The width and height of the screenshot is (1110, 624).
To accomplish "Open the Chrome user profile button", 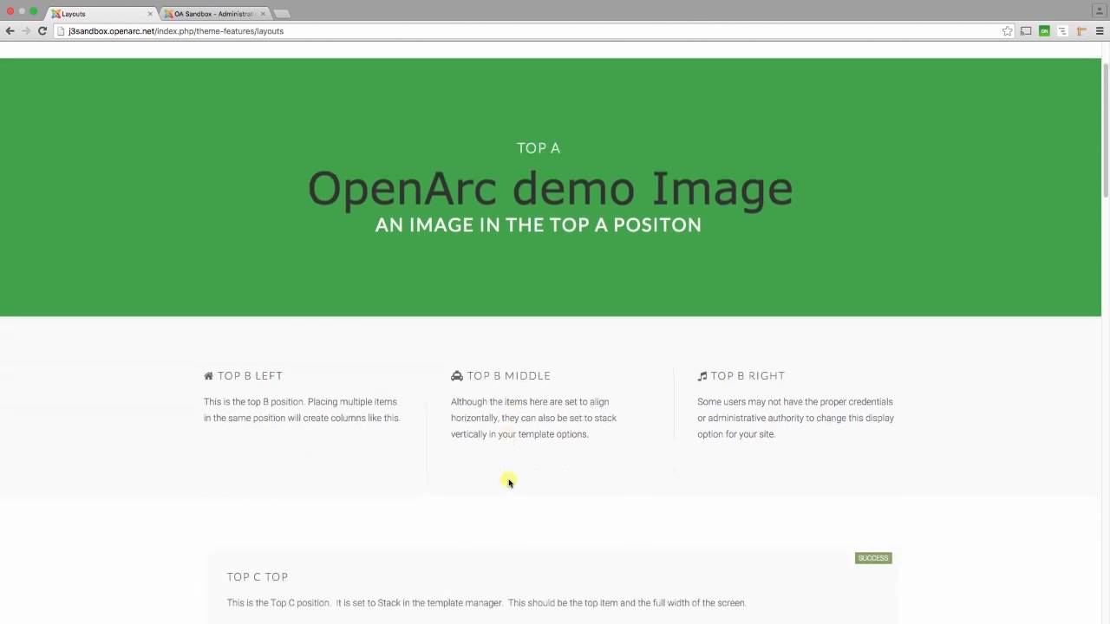I will (1100, 10).
